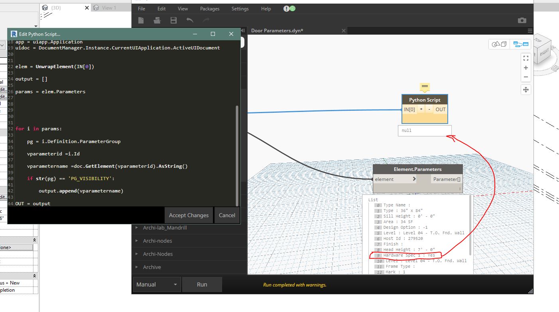Collapse the Dynamo library sidebar
Screen dimensions: 559x312
[243, 31]
